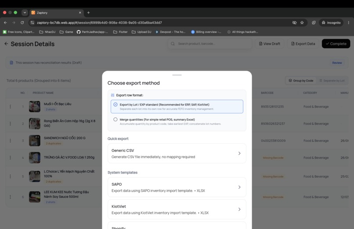Screen dimensions: 354x229
Task: Open the Generic CSV quick export chevron
Action: tap(239, 153)
